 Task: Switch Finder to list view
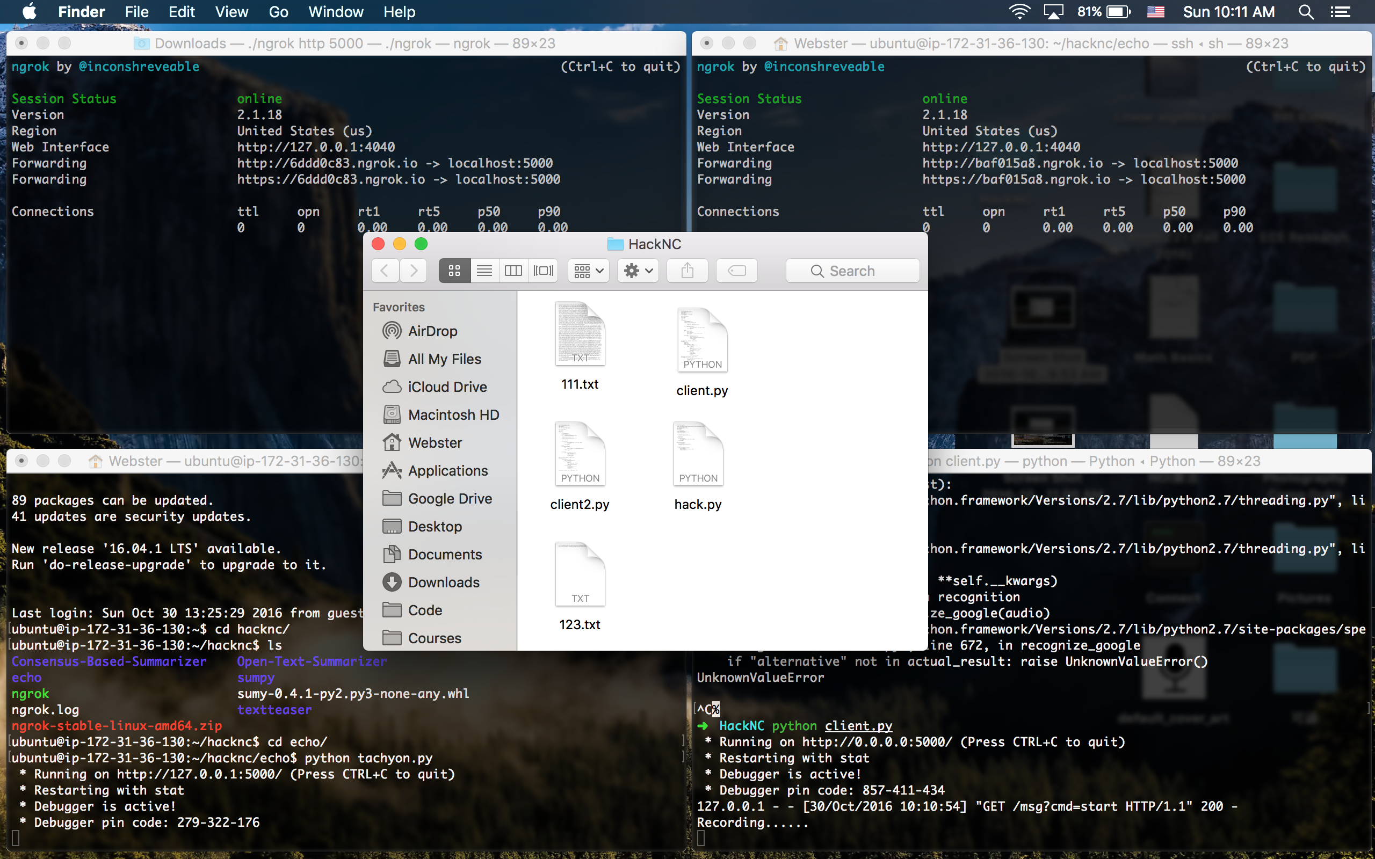pyautogui.click(x=484, y=271)
